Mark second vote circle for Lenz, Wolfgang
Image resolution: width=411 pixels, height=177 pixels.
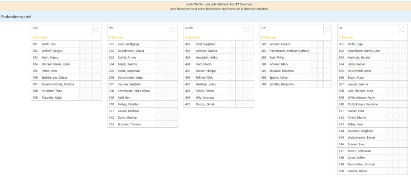(166, 44)
